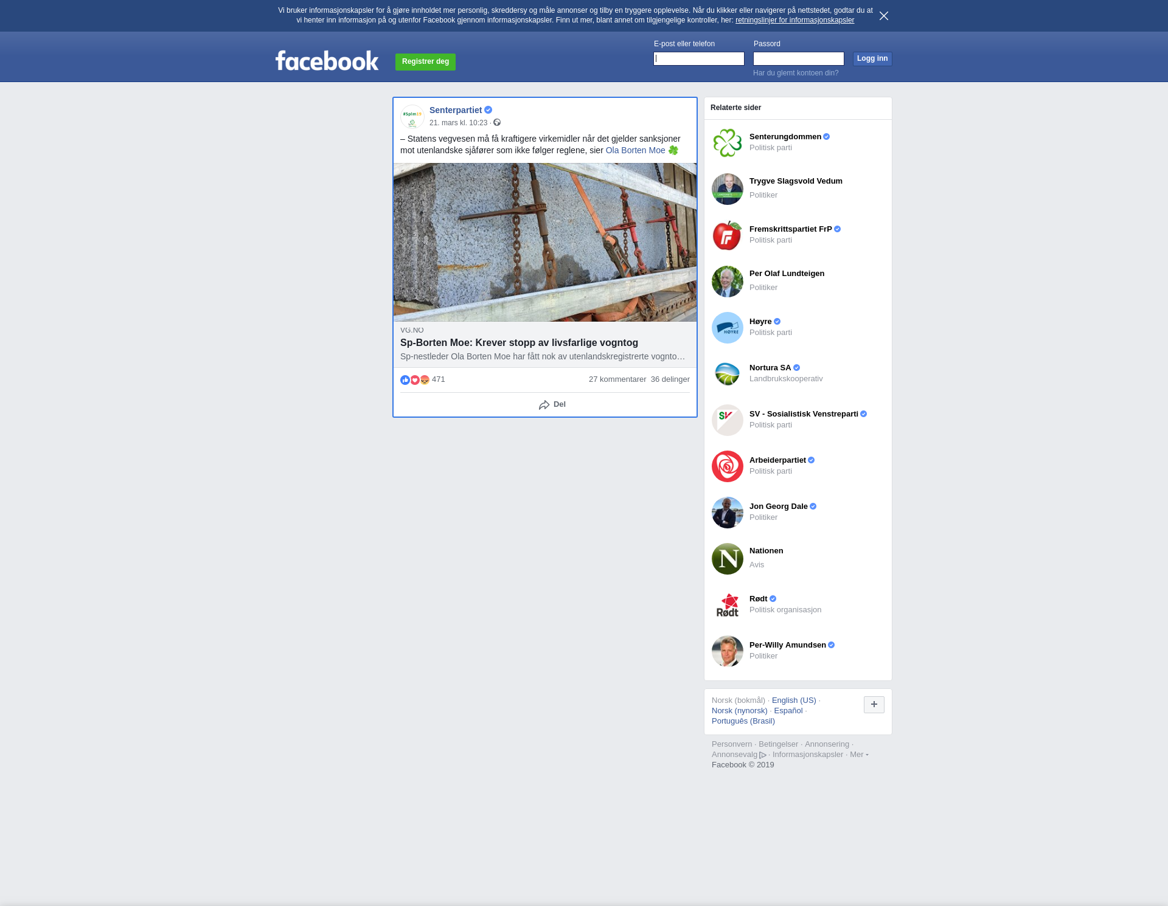
Task: Switch language to English (US)
Action: 794,700
